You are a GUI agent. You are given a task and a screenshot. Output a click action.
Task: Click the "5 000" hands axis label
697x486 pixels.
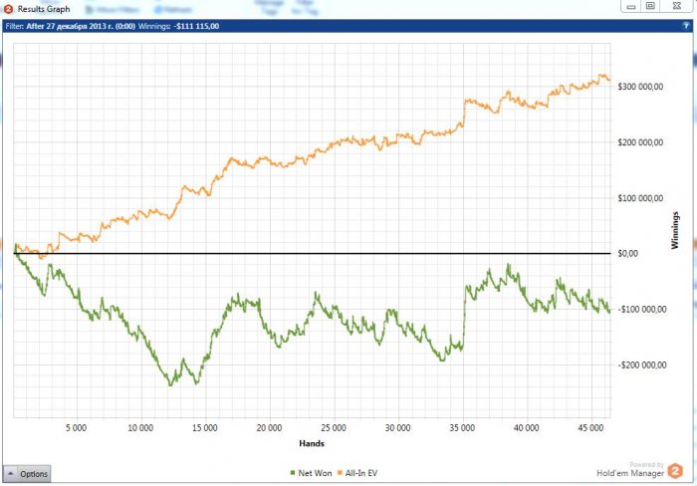[76, 428]
